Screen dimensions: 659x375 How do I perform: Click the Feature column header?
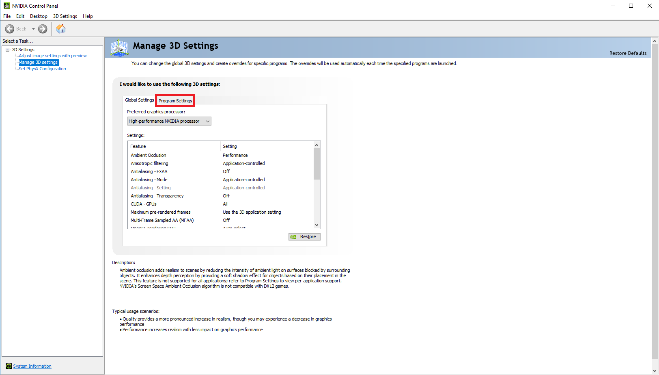click(x=174, y=146)
